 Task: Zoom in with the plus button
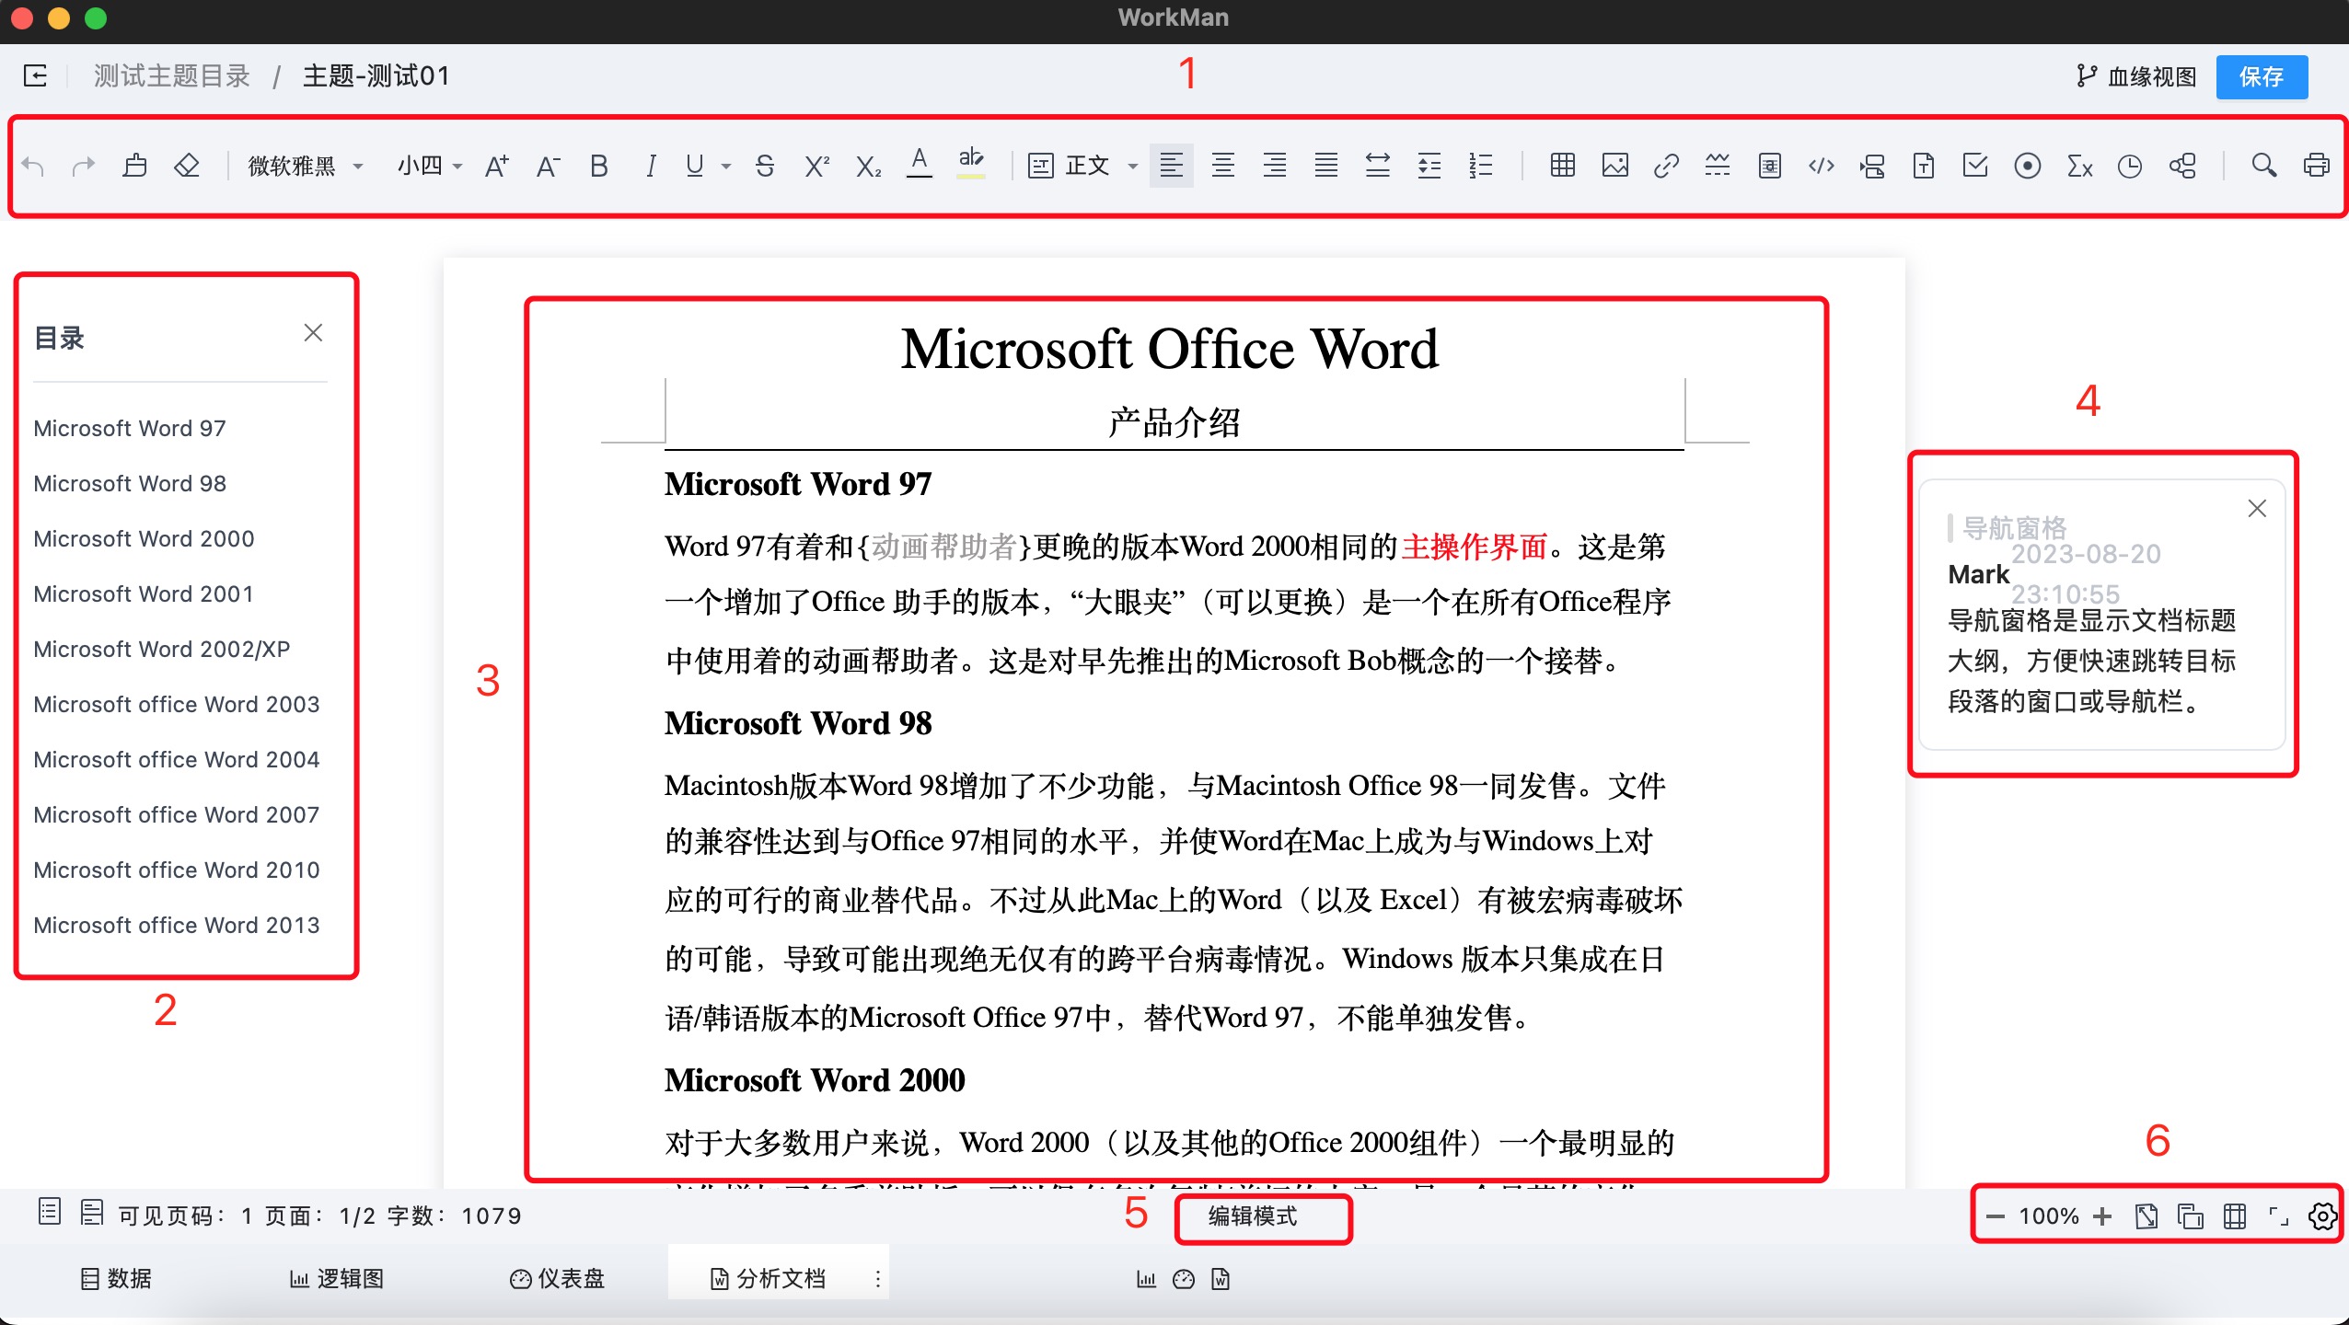point(2102,1216)
